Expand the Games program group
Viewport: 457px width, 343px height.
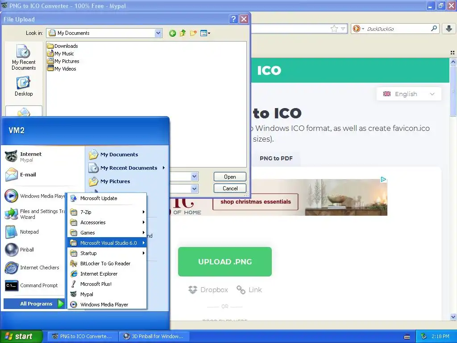pos(107,233)
